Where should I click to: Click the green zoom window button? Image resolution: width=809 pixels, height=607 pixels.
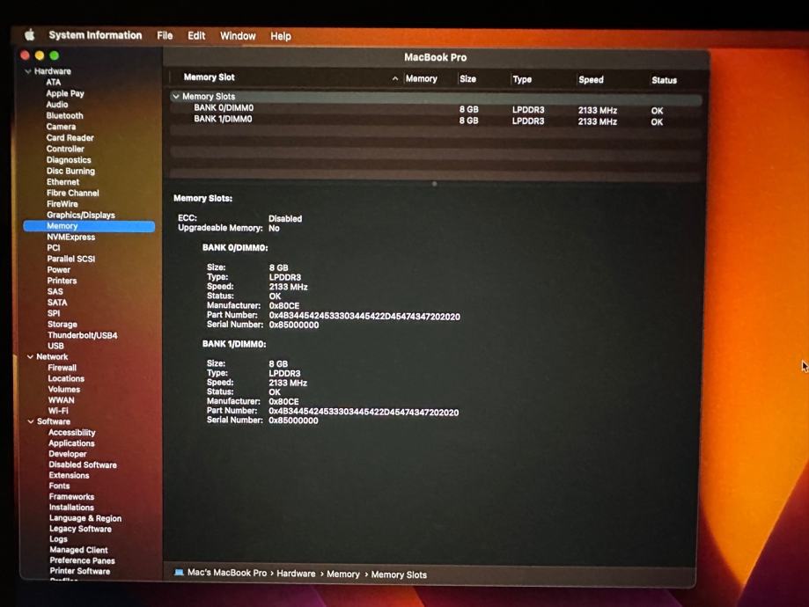point(55,55)
